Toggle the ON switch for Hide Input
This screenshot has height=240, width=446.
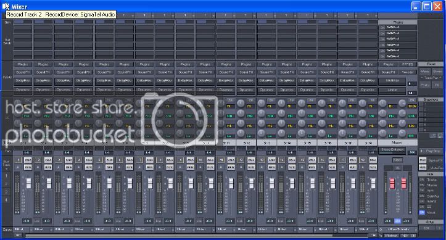click(x=422, y=191)
